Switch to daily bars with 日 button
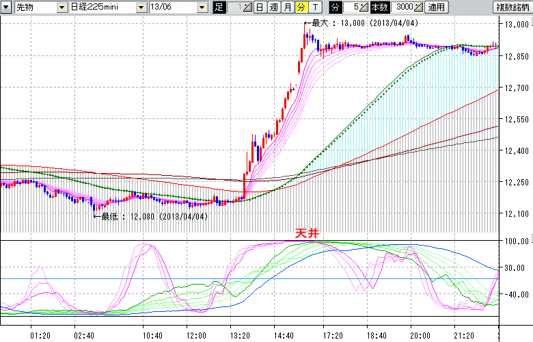 [260, 8]
